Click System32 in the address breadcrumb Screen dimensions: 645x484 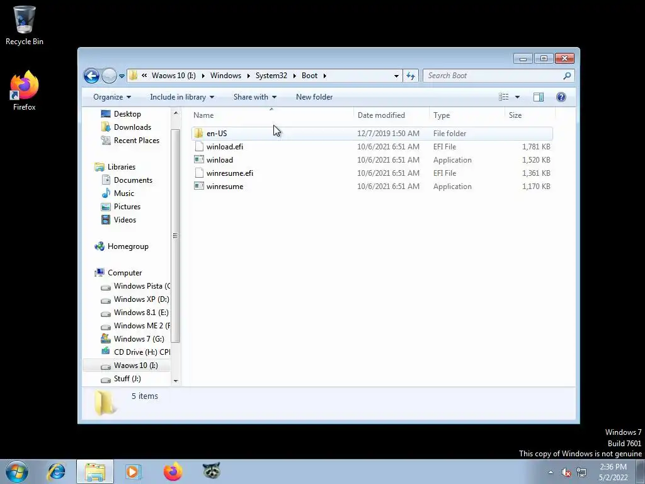[x=271, y=76]
